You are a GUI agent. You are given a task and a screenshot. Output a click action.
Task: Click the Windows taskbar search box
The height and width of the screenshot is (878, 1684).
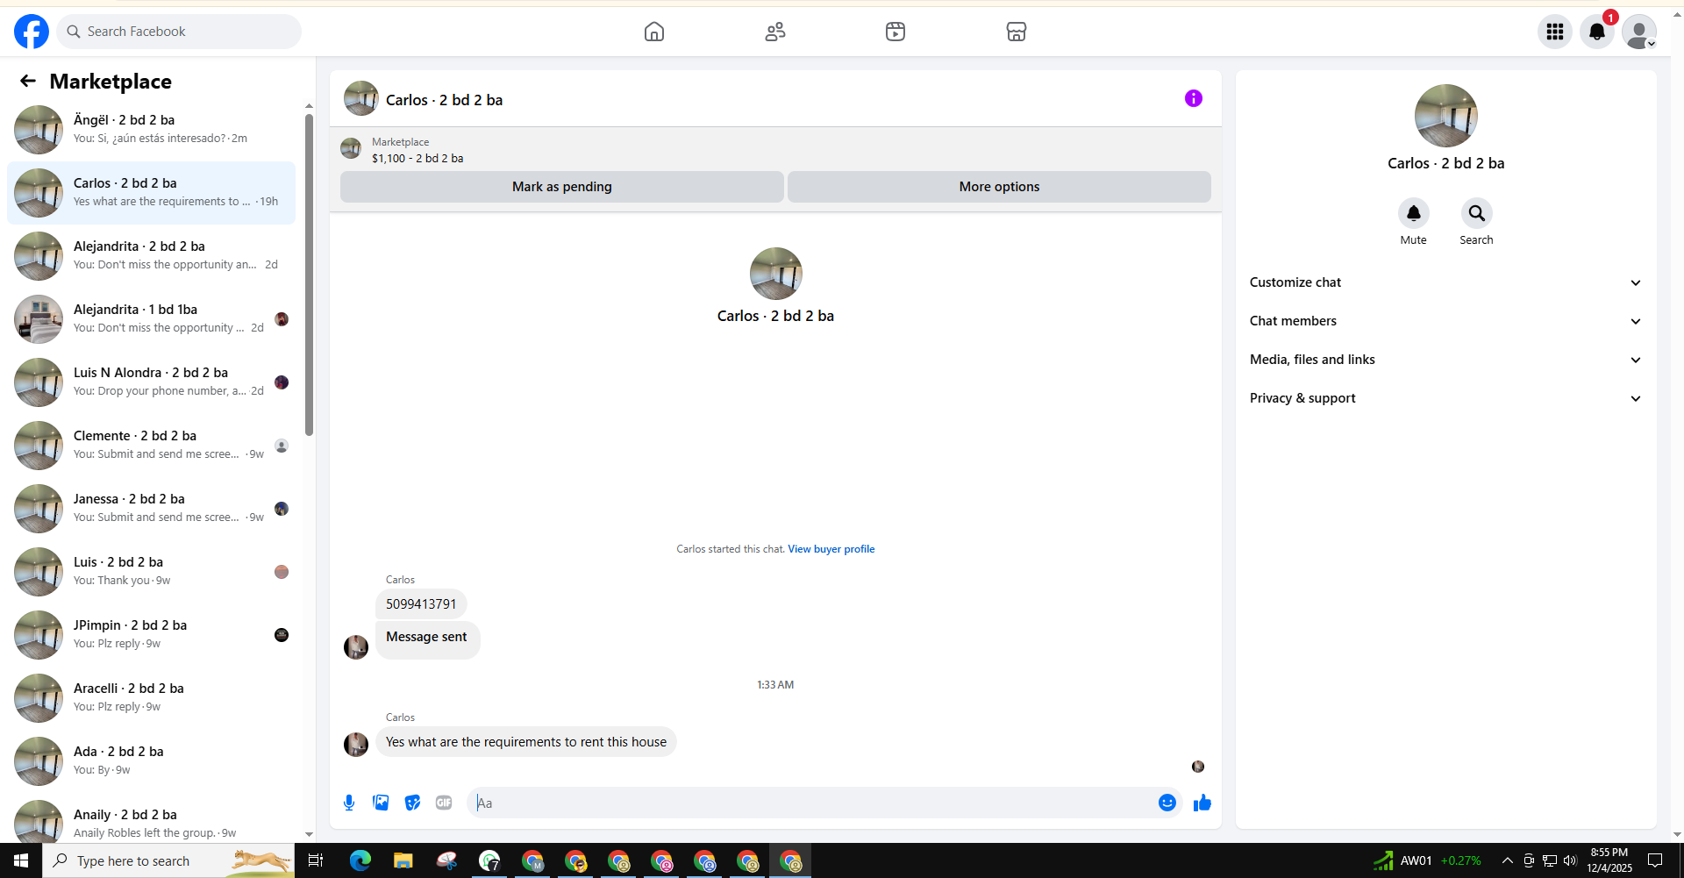[x=168, y=860]
